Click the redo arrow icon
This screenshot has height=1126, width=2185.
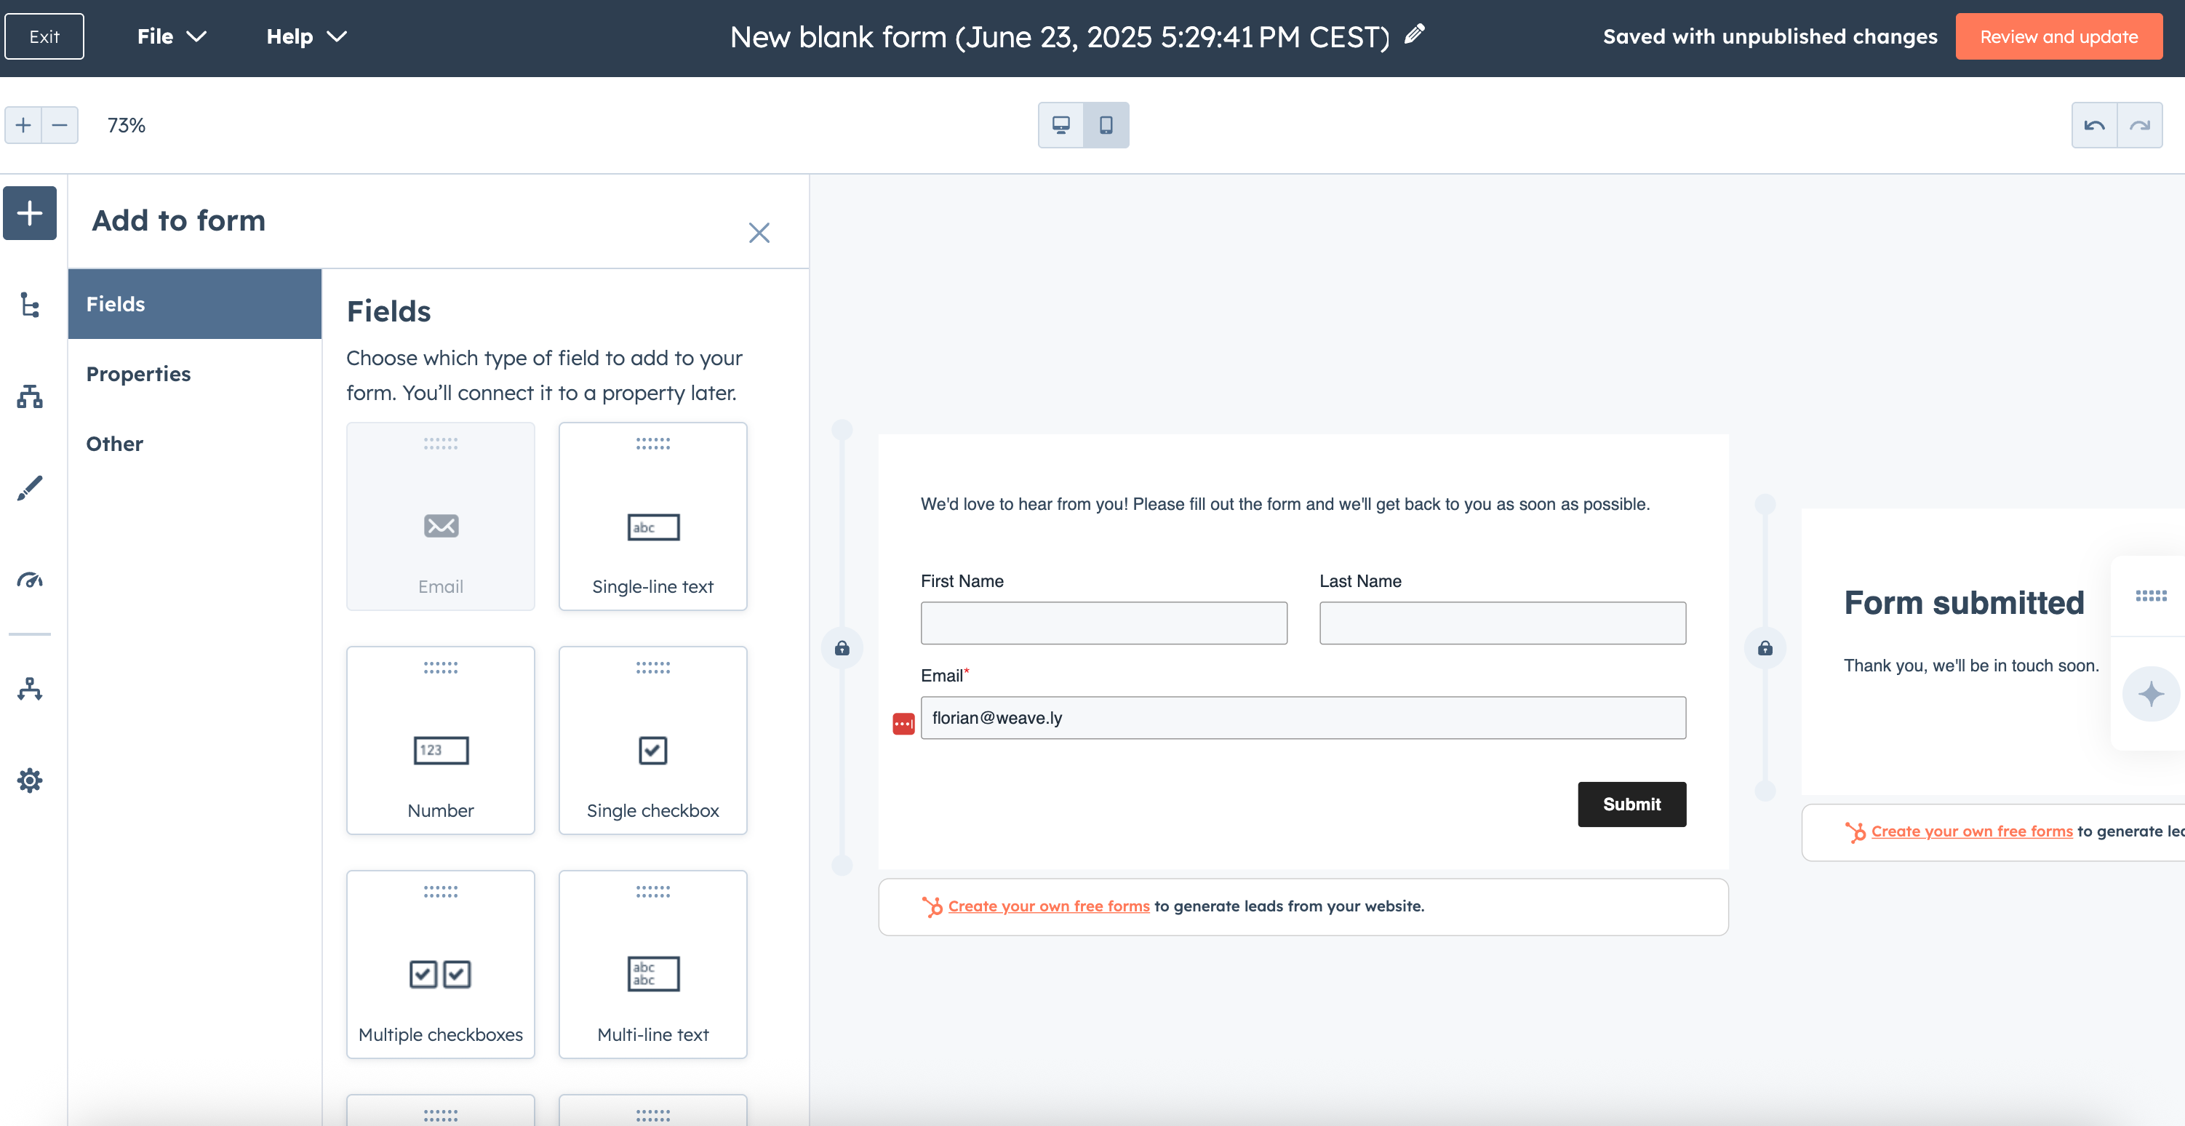(x=2139, y=126)
